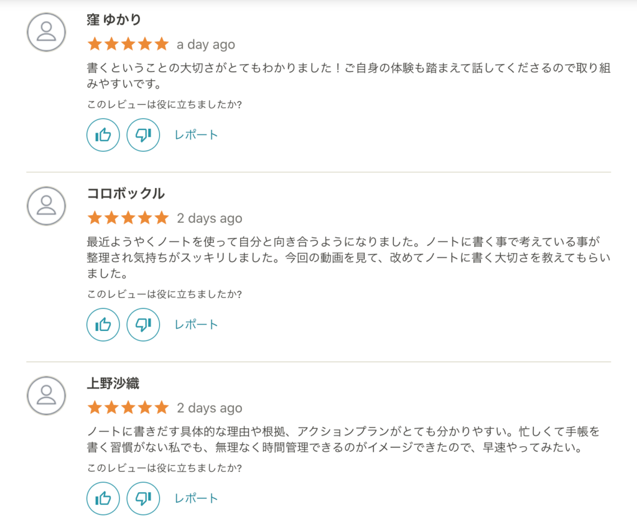Click thumbs down on 窪 ゆかり's review
Viewport: 637px width, 519px height.
tap(143, 135)
